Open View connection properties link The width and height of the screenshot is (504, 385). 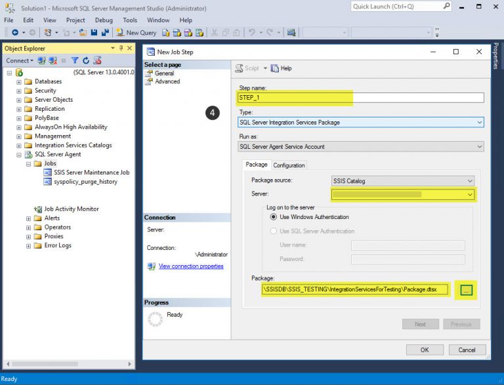click(191, 266)
